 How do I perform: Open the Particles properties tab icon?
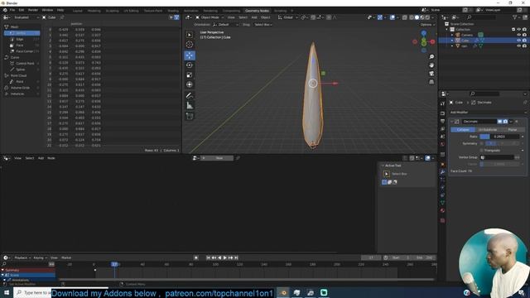click(x=443, y=180)
